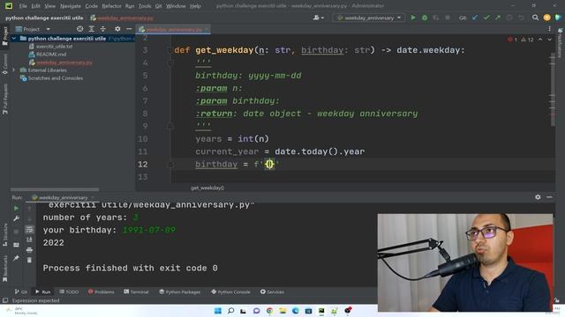The width and height of the screenshot is (565, 317).
Task: Start debugging with the green bug icon
Action: 425,18
